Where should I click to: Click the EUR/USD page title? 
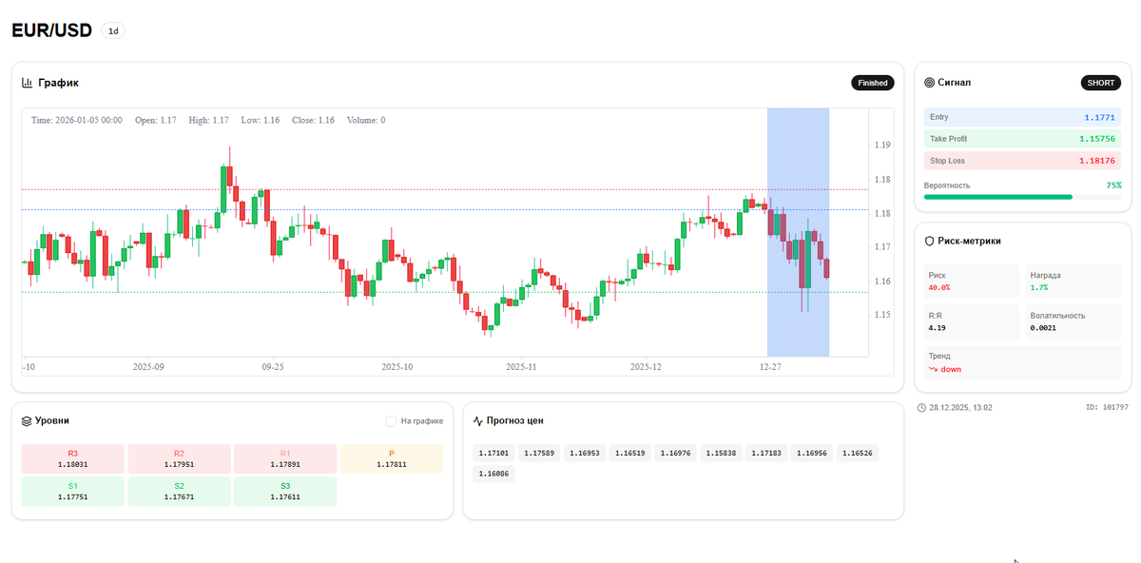coord(51,30)
